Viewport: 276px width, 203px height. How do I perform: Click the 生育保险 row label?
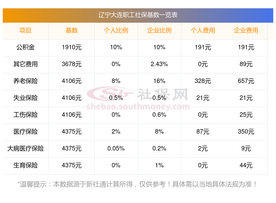coord(26,165)
